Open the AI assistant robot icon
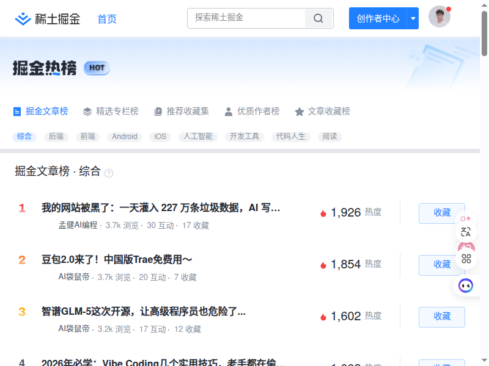This screenshot has width=489, height=366. click(466, 285)
